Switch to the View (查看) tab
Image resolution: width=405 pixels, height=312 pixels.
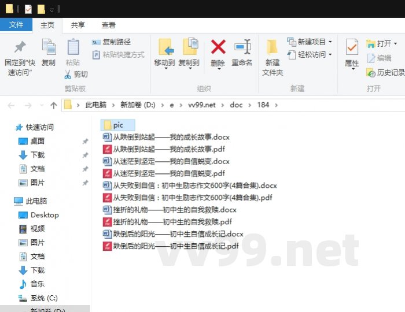pos(109,25)
